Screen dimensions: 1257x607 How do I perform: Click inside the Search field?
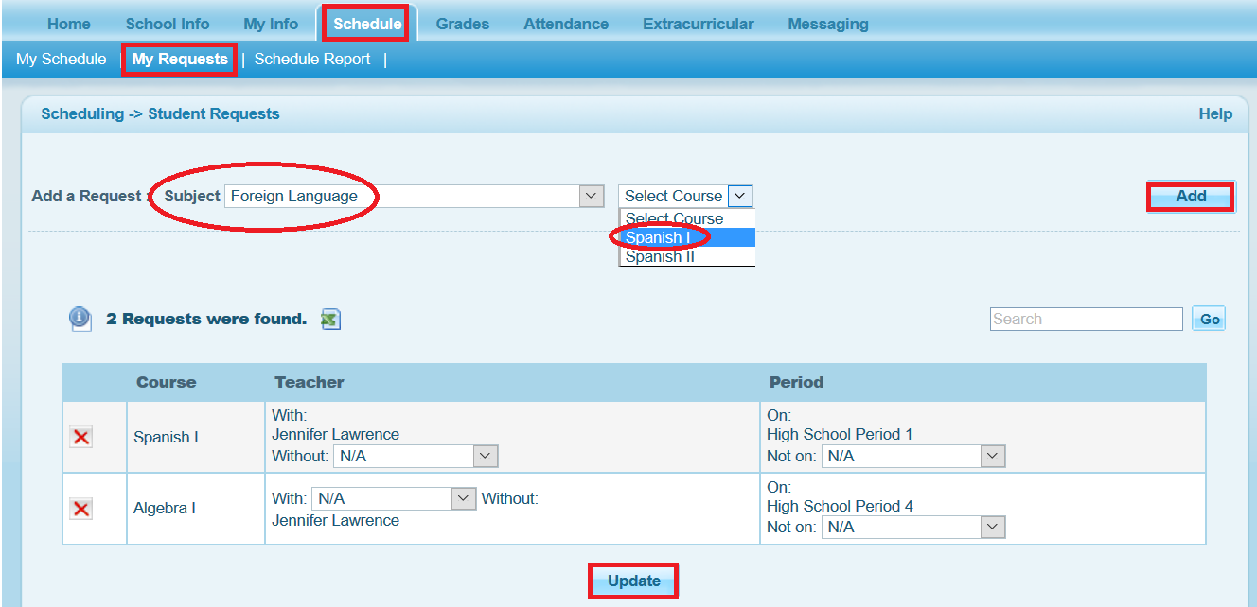click(x=1086, y=319)
